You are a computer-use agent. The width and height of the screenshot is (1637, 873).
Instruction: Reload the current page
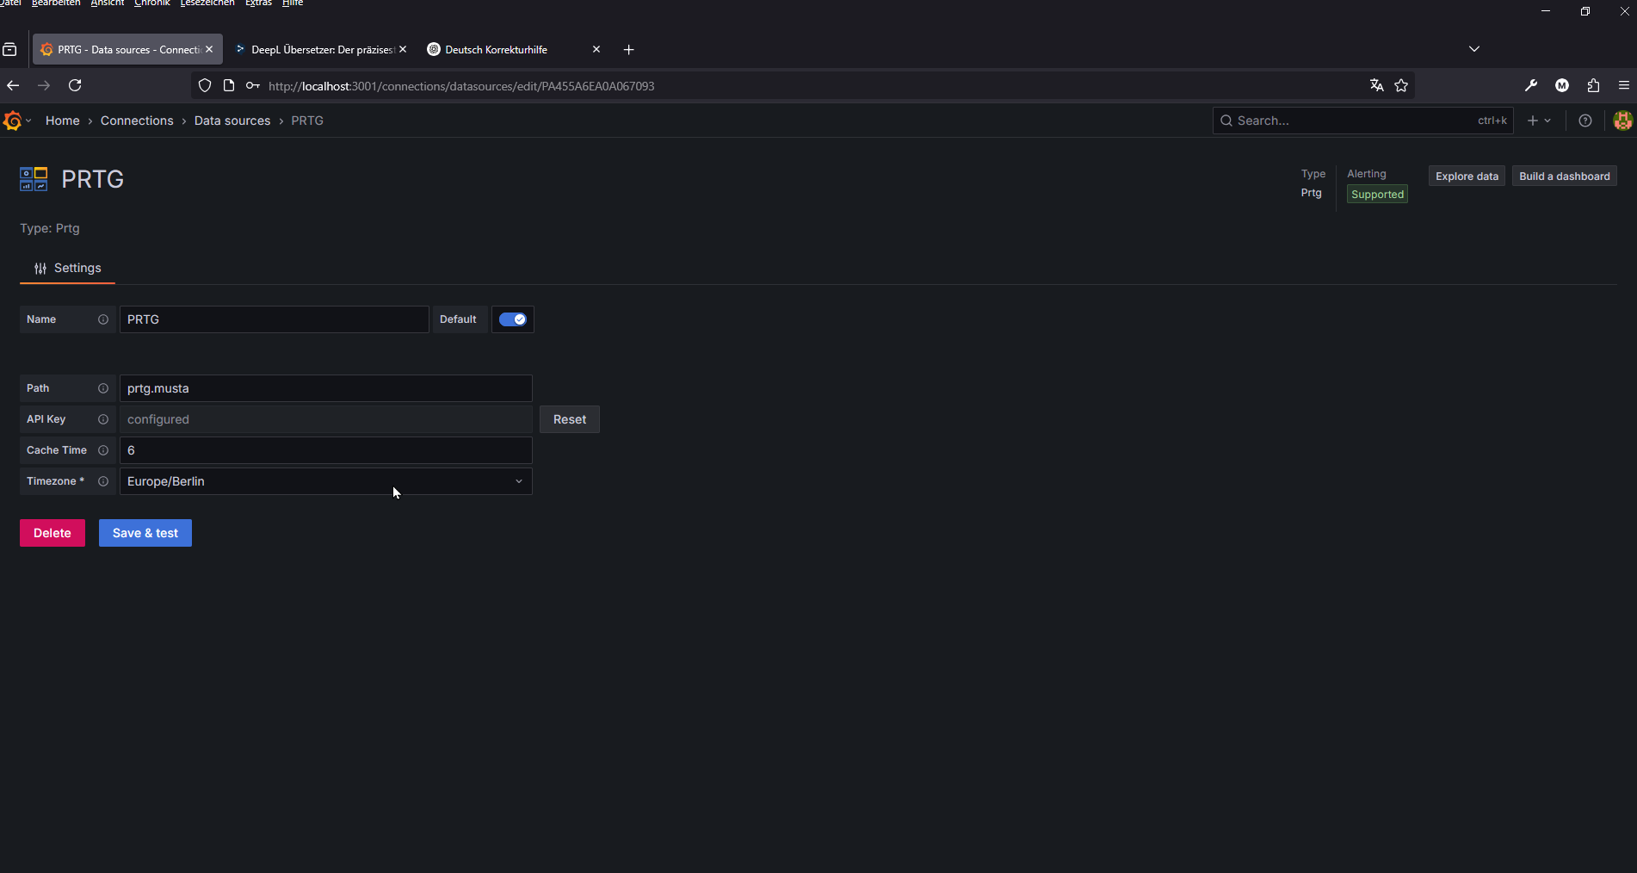tap(75, 85)
